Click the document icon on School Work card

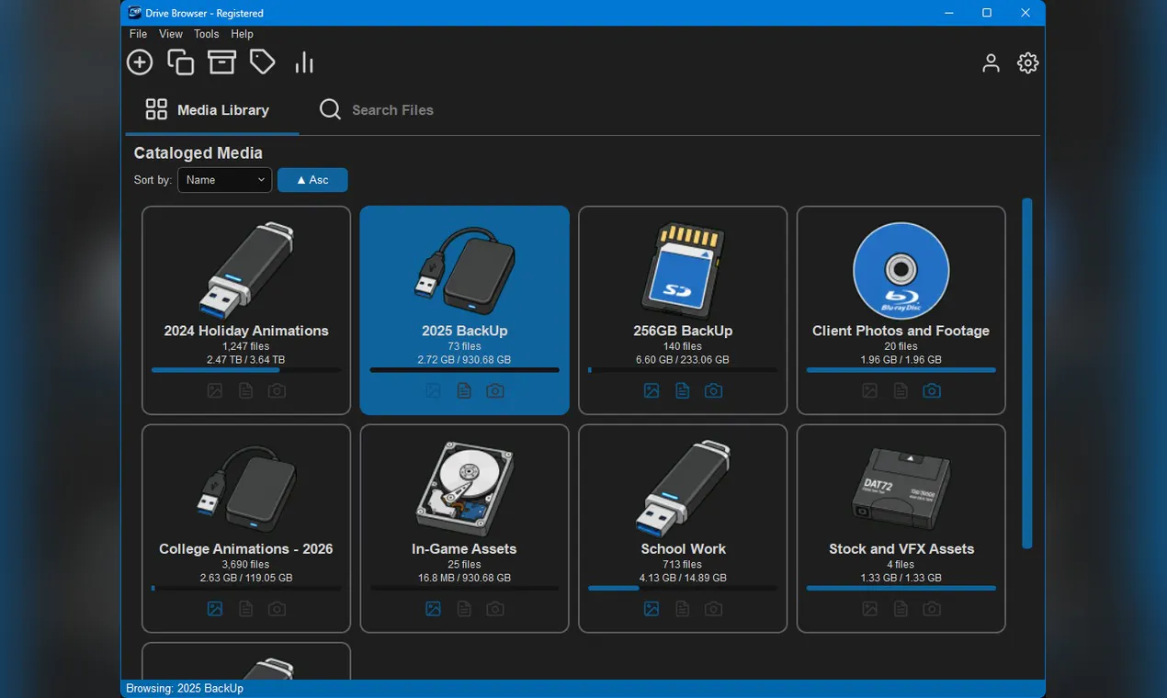pos(683,609)
